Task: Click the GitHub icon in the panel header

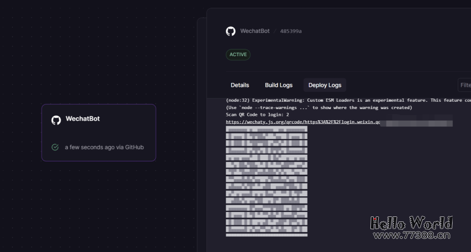Action: (x=231, y=31)
